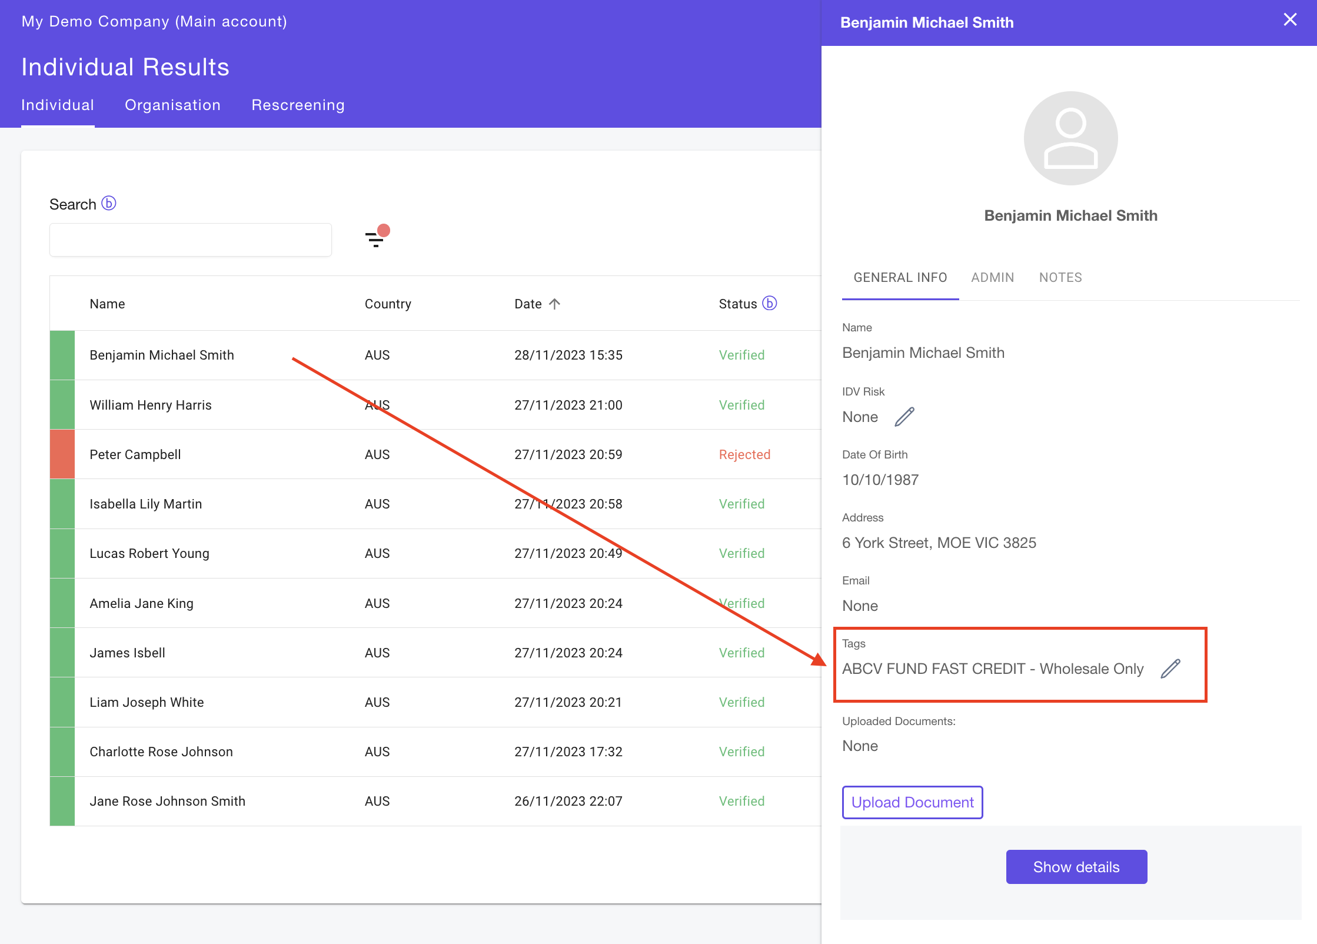Click the filter icon beside search
Screen dimensions: 1317x944
(x=375, y=238)
